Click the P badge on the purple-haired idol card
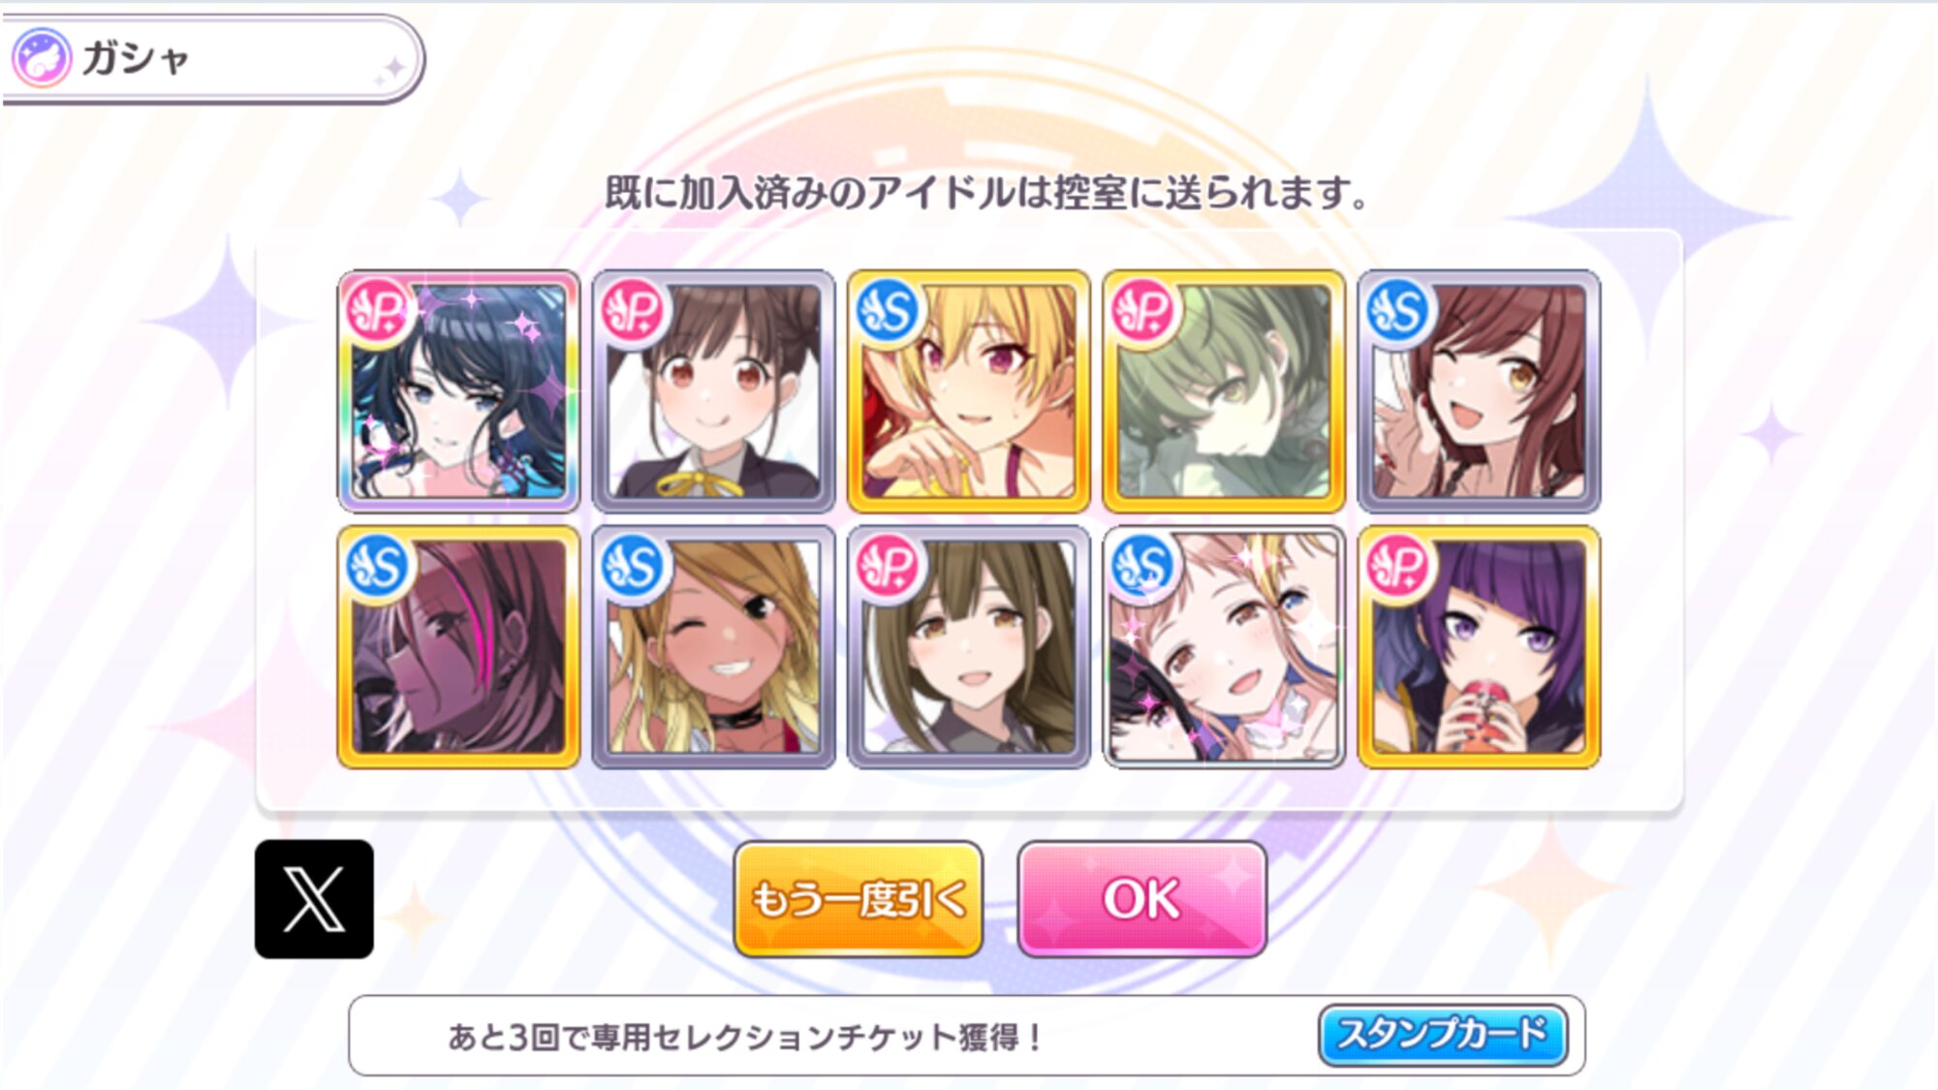The height and width of the screenshot is (1090, 1938). tap(1397, 567)
